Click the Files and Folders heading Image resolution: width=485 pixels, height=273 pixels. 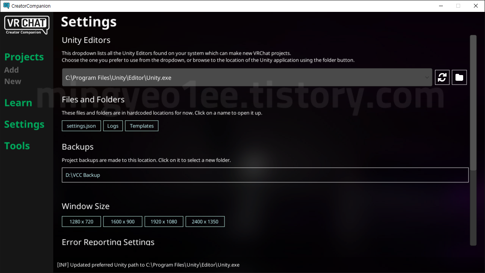tap(93, 100)
